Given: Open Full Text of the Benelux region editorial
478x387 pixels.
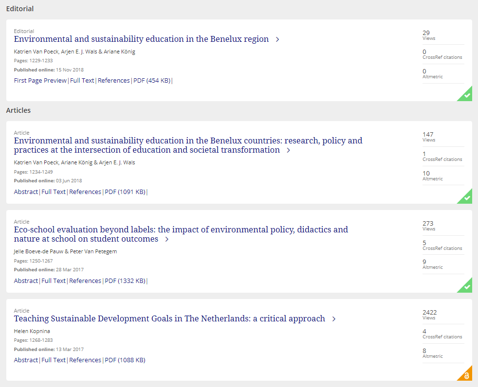Looking at the screenshot, I should 82,81.
